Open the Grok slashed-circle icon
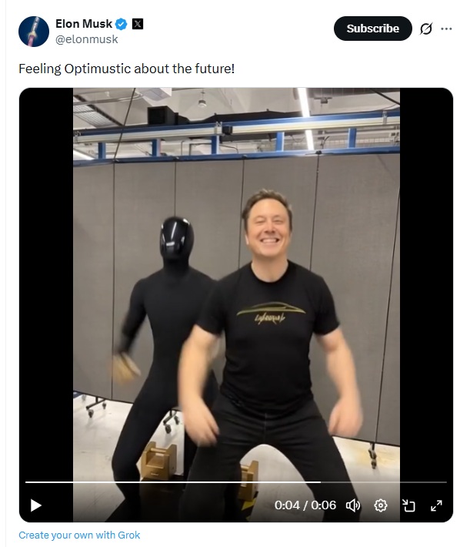Image resolution: width=460 pixels, height=547 pixels. coord(426,29)
